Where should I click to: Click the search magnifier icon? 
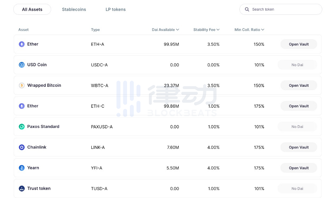click(x=247, y=10)
